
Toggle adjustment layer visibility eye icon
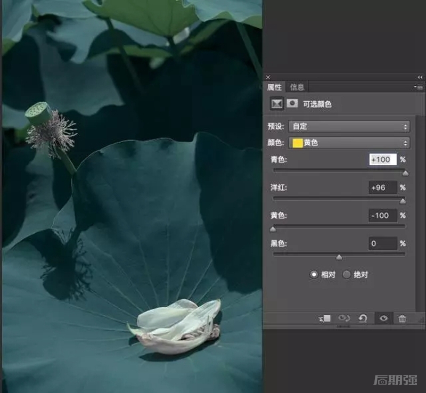[x=383, y=318]
